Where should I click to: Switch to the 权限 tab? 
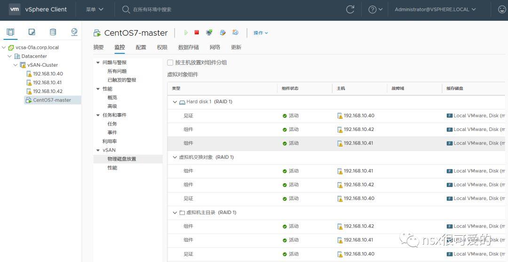point(162,47)
